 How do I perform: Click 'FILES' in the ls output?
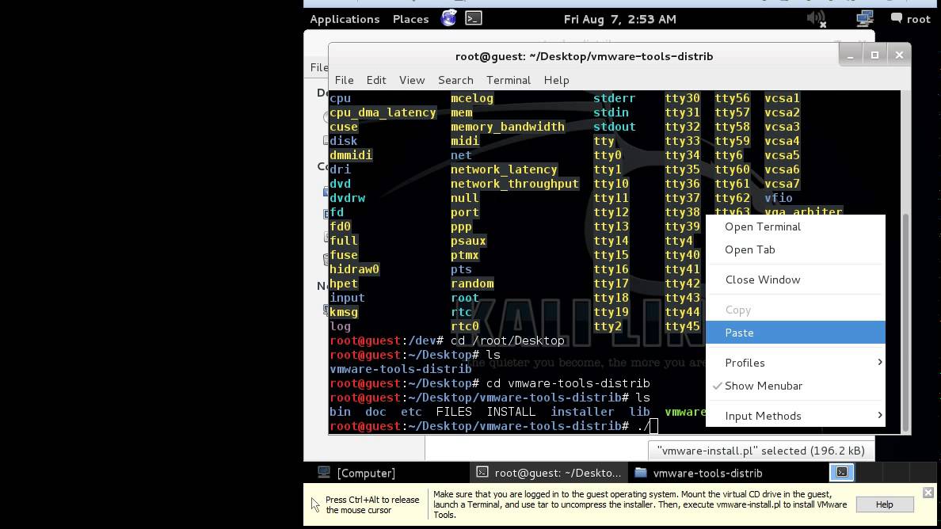click(454, 412)
